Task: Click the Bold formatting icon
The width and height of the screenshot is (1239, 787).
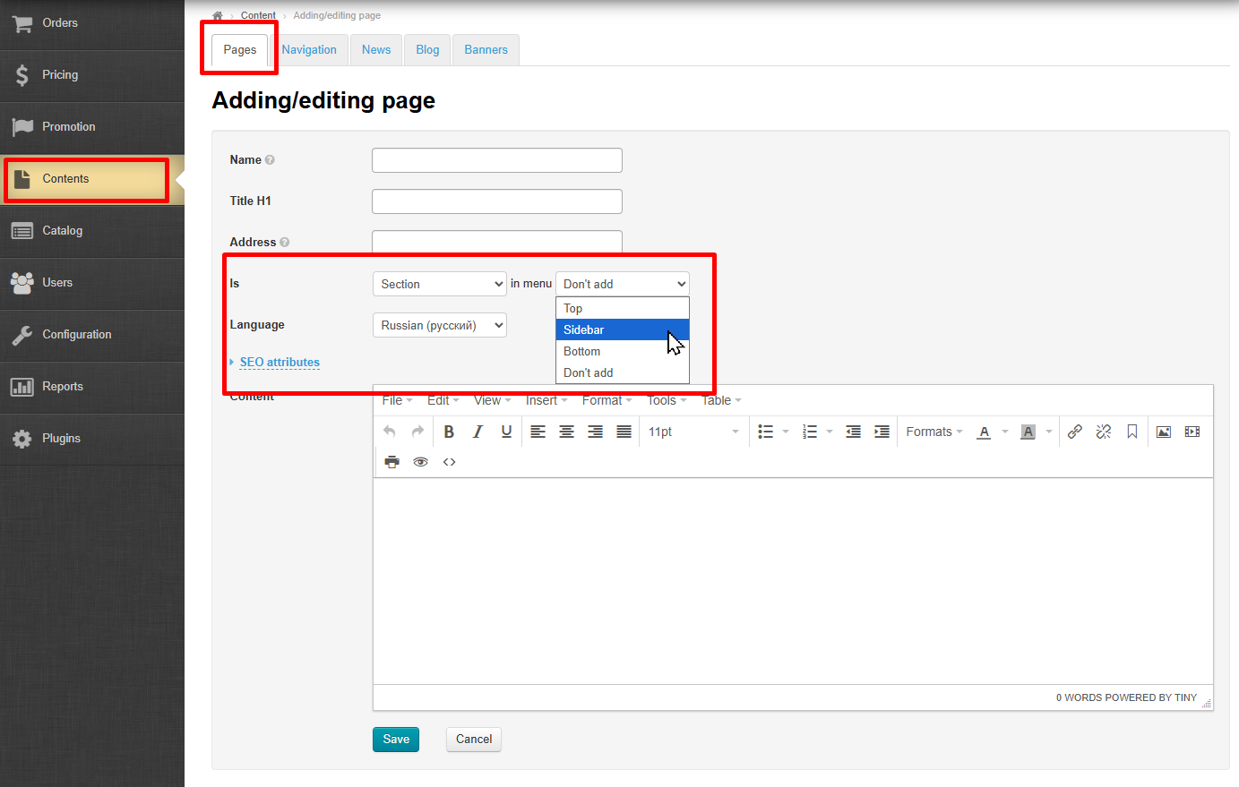Action: click(x=449, y=432)
